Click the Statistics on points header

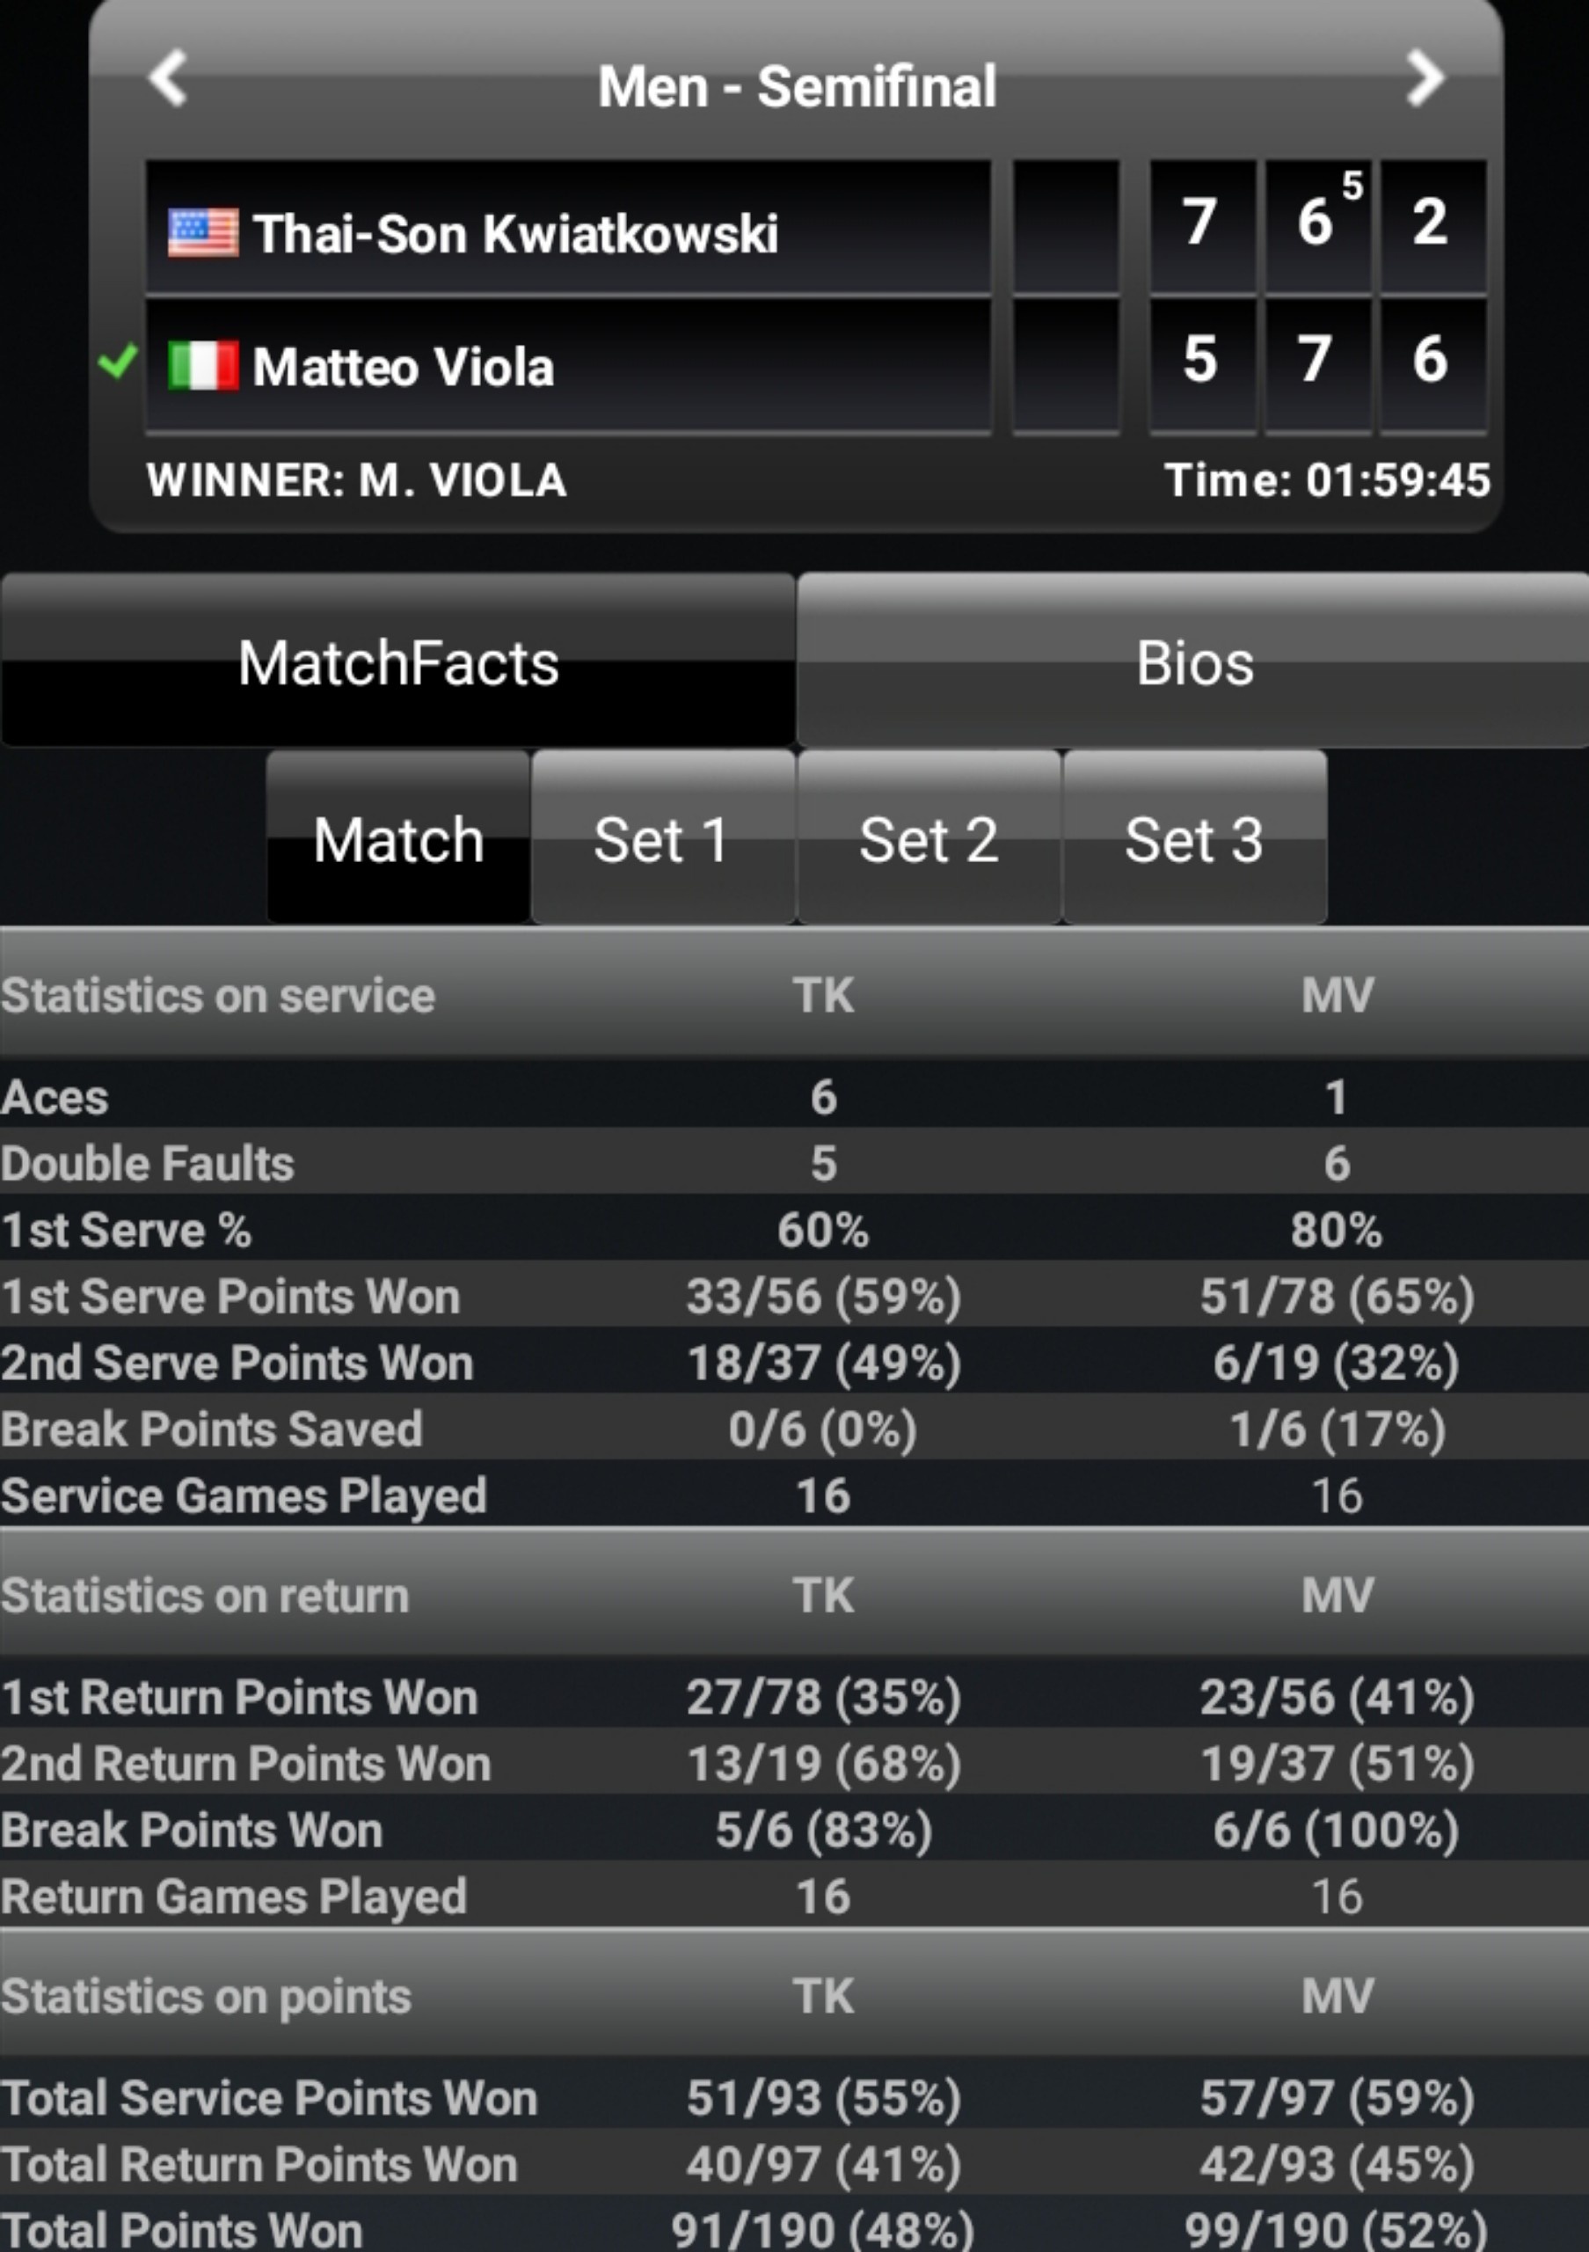(206, 1996)
